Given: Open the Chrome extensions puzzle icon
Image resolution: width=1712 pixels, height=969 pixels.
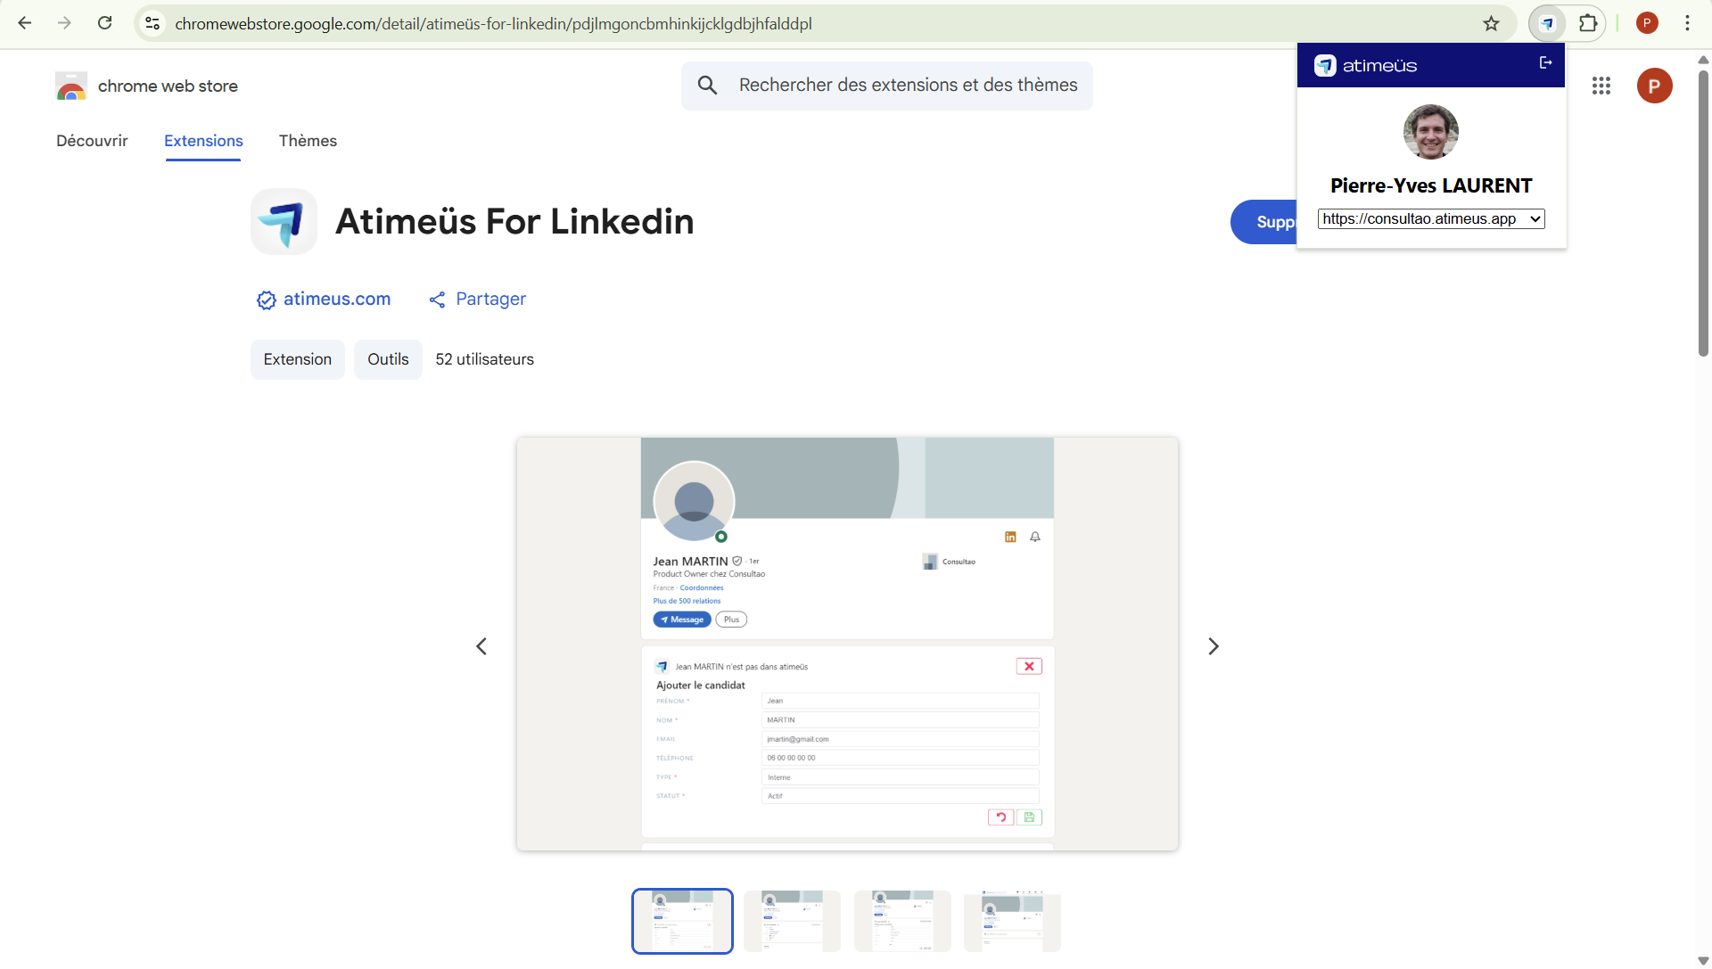Looking at the screenshot, I should pyautogui.click(x=1588, y=24).
